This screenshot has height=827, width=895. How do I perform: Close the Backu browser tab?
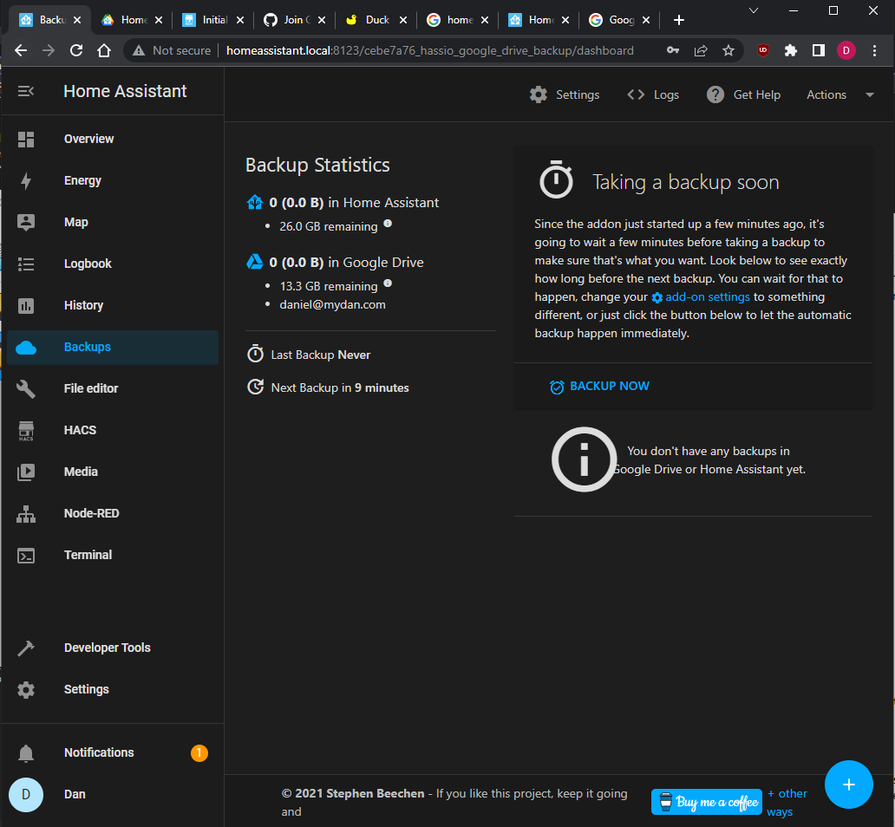(77, 20)
